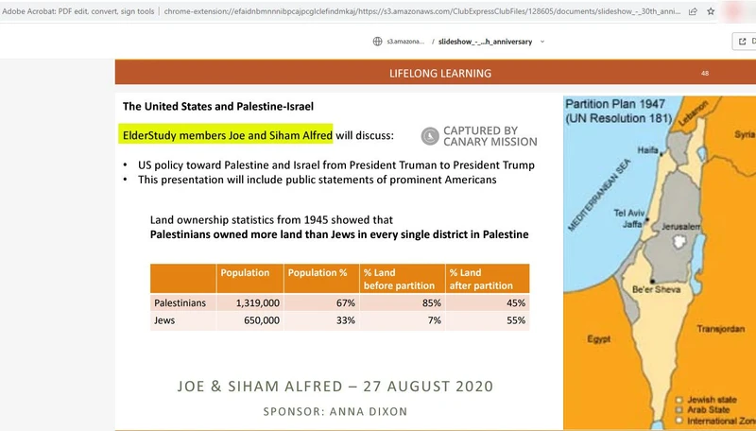Click the % Land after partition header

click(x=484, y=279)
